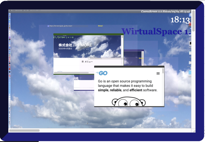
Task: Click the bottom horizontal scrollbar thumb
Action: pyautogui.click(x=24, y=131)
